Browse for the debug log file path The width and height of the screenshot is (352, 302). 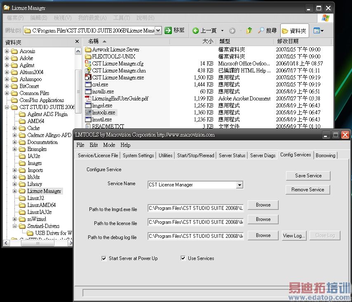pos(263,235)
